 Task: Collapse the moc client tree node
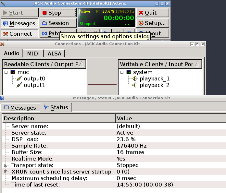[6, 72]
